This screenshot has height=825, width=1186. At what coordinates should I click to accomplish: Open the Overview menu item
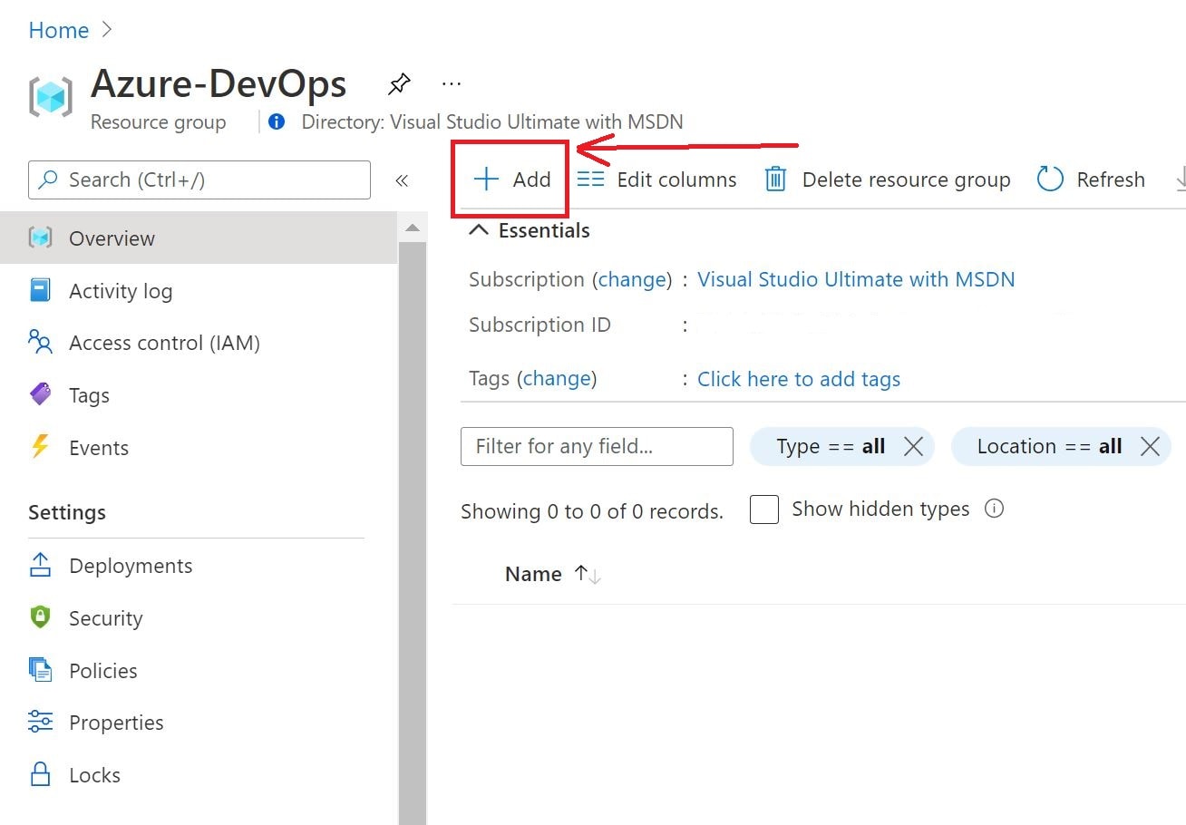[199, 238]
